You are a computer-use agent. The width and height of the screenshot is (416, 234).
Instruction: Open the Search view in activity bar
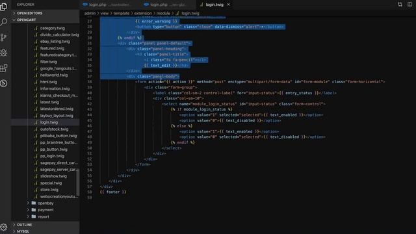[4, 21]
